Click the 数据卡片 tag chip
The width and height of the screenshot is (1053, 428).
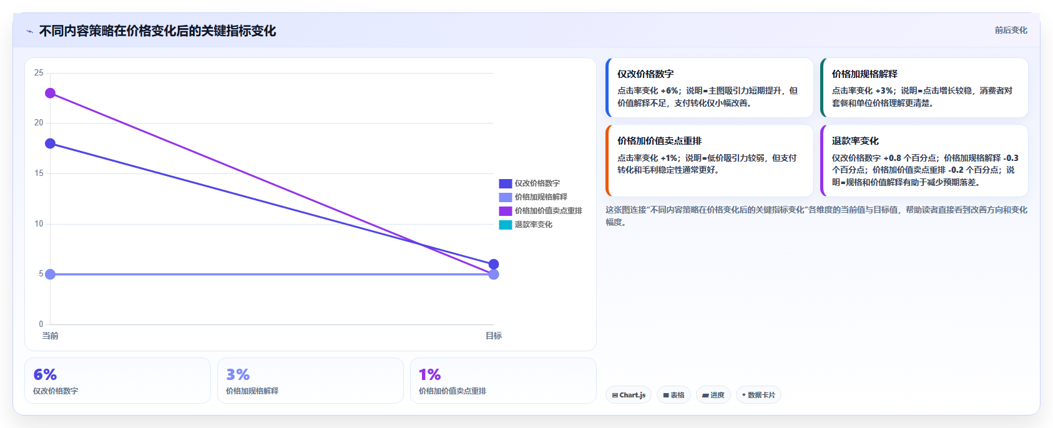[758, 395]
